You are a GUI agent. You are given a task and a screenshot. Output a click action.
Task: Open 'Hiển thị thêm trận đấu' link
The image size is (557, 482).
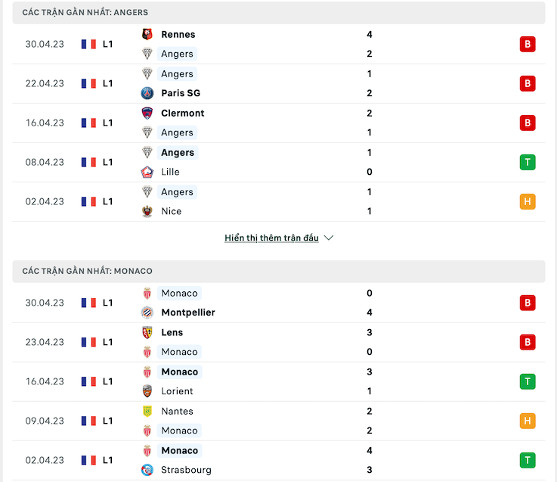point(271,238)
